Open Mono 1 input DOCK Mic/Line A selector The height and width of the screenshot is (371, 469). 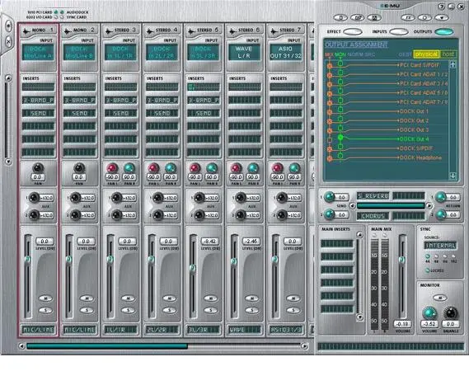point(38,53)
